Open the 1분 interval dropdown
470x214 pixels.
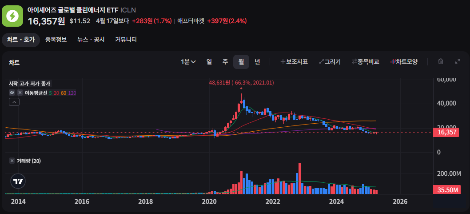188,62
